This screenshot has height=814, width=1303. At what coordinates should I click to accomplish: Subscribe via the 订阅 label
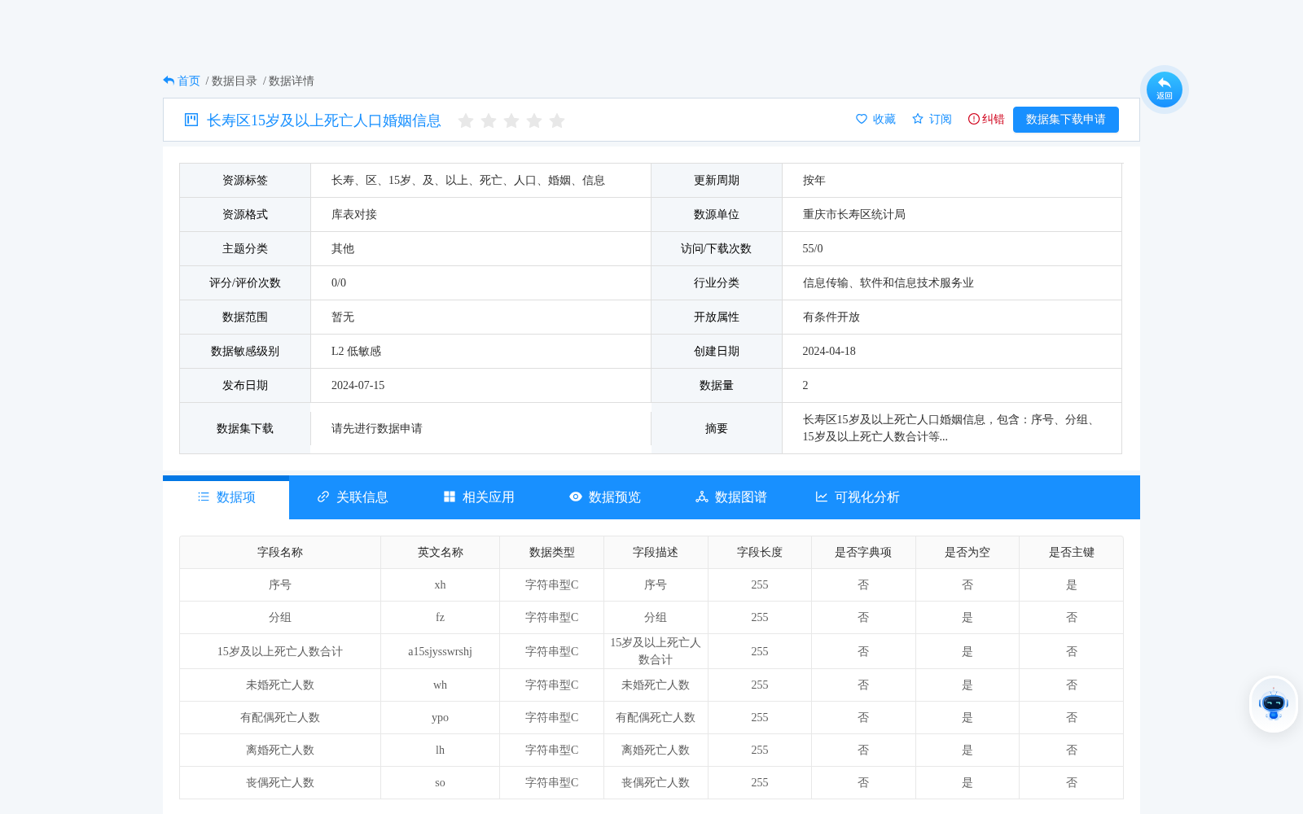click(941, 119)
